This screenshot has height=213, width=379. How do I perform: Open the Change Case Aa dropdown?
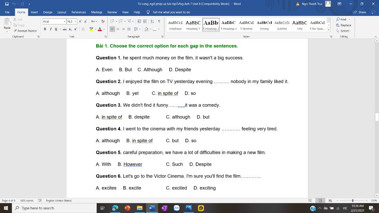94,21
